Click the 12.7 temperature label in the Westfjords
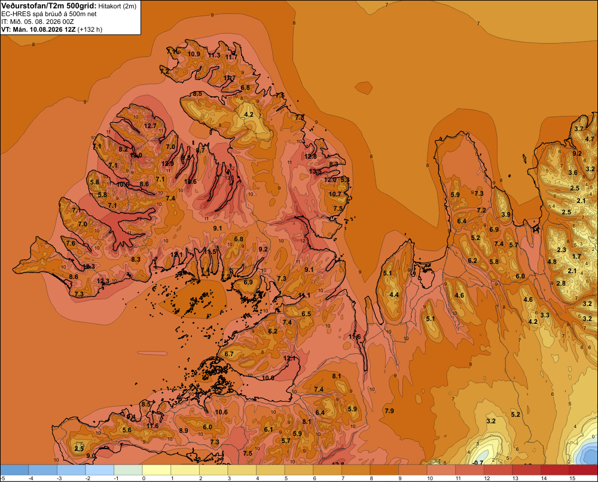598x482 pixels. [x=150, y=126]
